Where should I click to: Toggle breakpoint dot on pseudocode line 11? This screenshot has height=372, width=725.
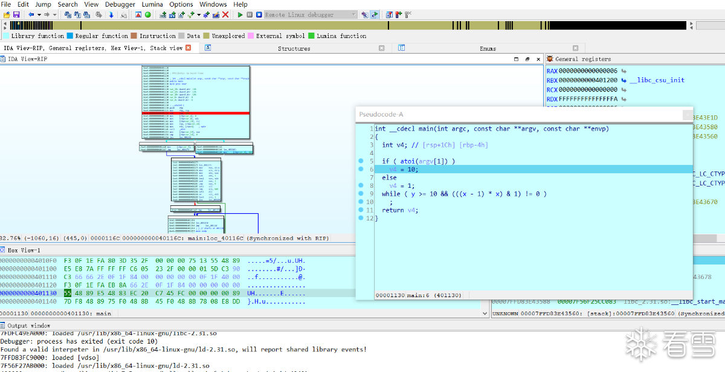point(361,210)
